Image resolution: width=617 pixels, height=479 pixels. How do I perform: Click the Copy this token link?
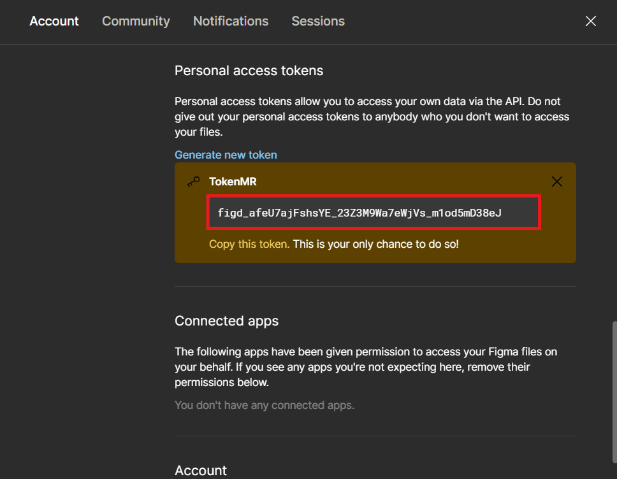(x=249, y=244)
